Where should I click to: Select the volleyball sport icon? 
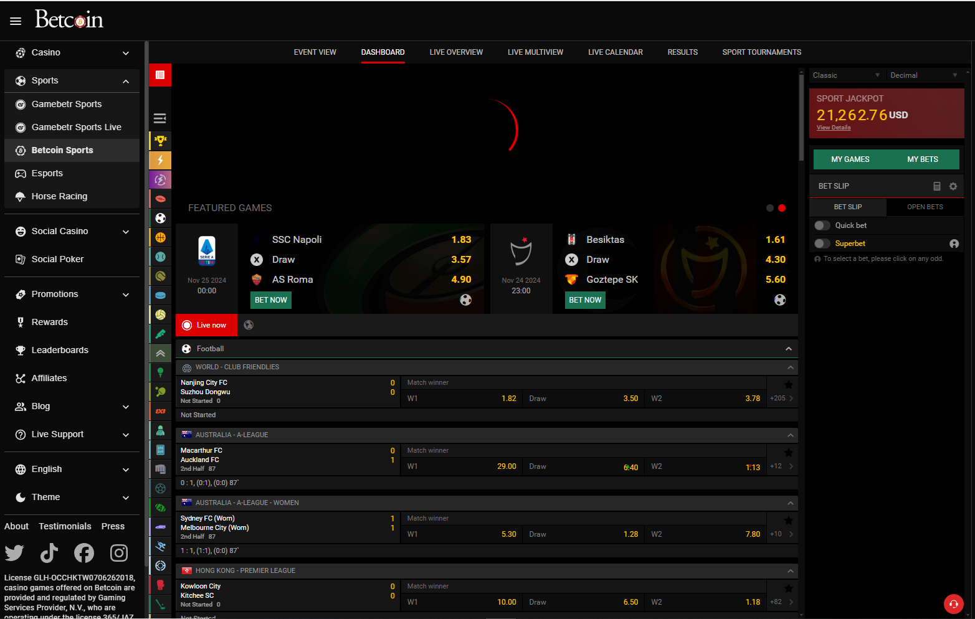(160, 314)
